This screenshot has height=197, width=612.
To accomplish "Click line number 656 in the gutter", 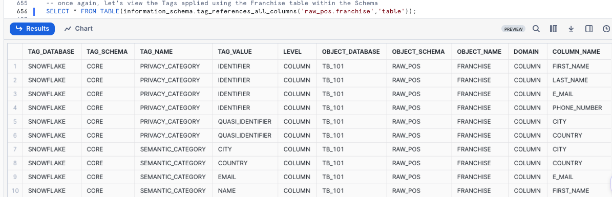I will [22, 11].
